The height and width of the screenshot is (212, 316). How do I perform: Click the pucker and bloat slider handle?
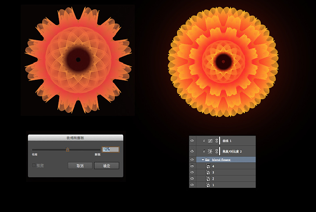(67, 149)
